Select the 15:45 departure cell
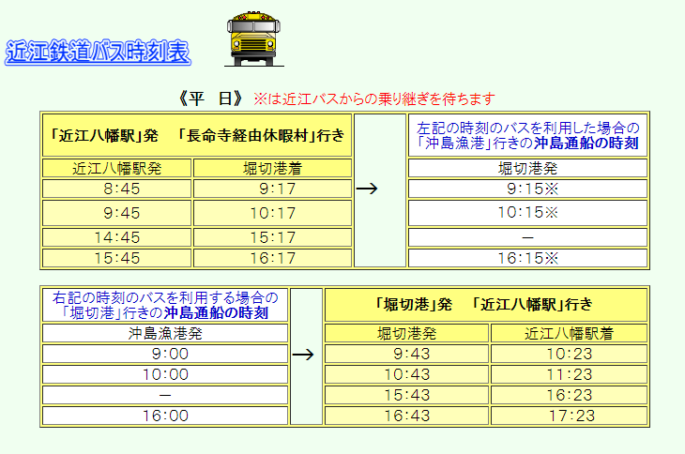Screen dimensions: 685x454 pyautogui.click(x=116, y=258)
